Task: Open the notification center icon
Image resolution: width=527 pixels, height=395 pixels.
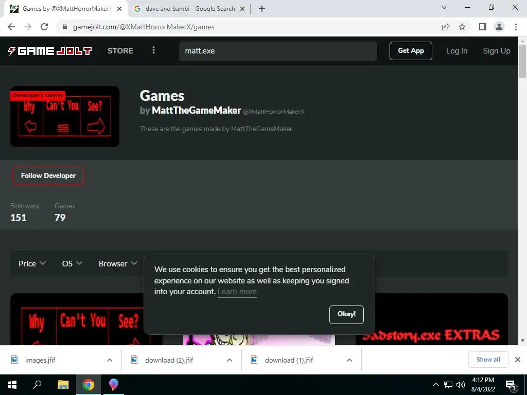Action: point(511,385)
